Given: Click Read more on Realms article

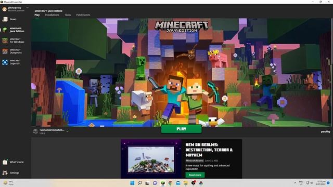Looking at the screenshot, I should tap(195, 175).
